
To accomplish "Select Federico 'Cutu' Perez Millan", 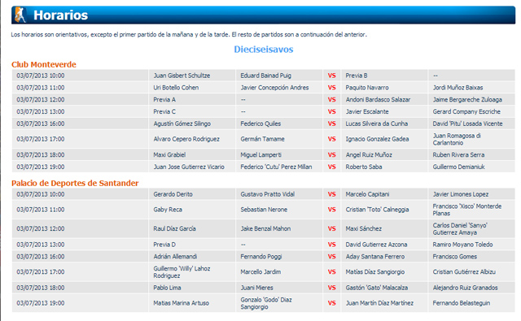I will [276, 167].
